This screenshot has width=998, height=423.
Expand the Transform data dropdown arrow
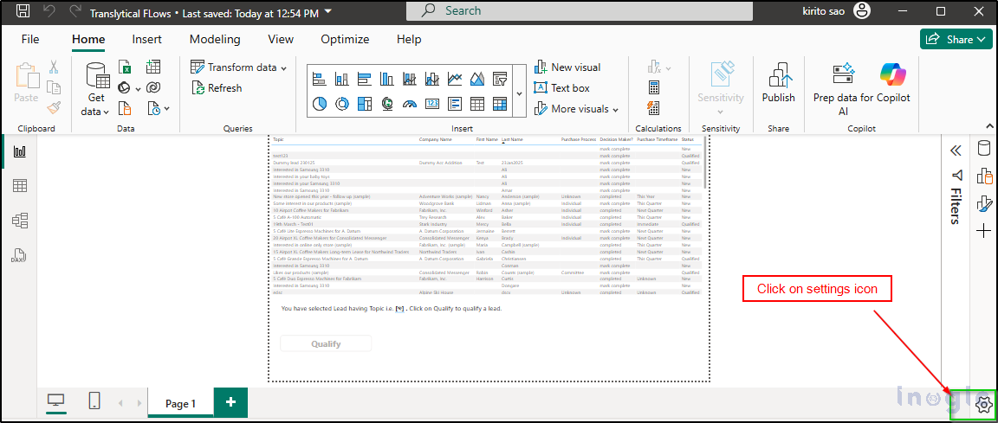(x=284, y=68)
